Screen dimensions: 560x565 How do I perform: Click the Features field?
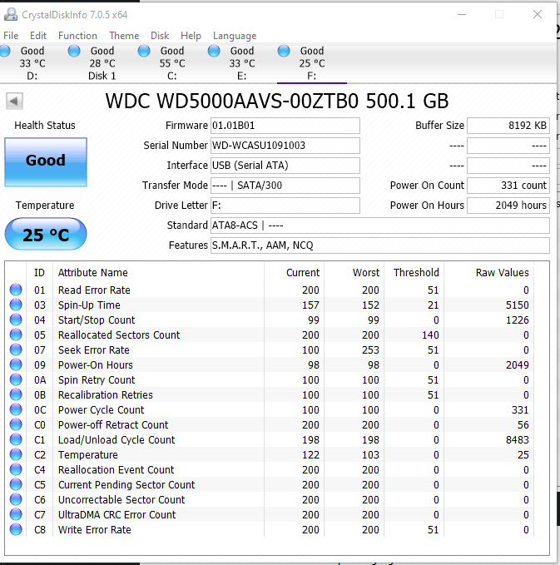380,245
